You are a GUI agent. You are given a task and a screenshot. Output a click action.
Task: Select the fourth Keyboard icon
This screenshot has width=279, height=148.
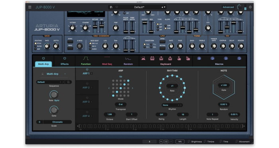click(170, 58)
